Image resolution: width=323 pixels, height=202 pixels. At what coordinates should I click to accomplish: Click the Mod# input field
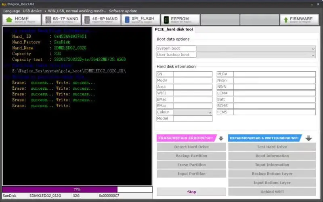pyautogui.click(x=193, y=80)
